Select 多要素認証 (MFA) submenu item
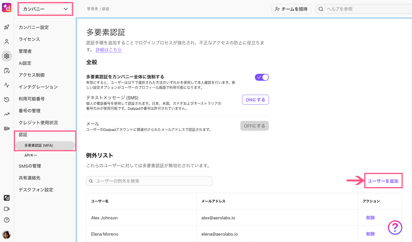 [x=45, y=146]
